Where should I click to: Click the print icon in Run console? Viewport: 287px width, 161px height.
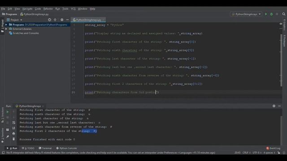13,134
